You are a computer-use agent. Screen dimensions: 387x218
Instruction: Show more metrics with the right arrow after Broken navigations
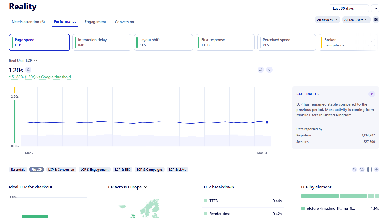[371, 42]
